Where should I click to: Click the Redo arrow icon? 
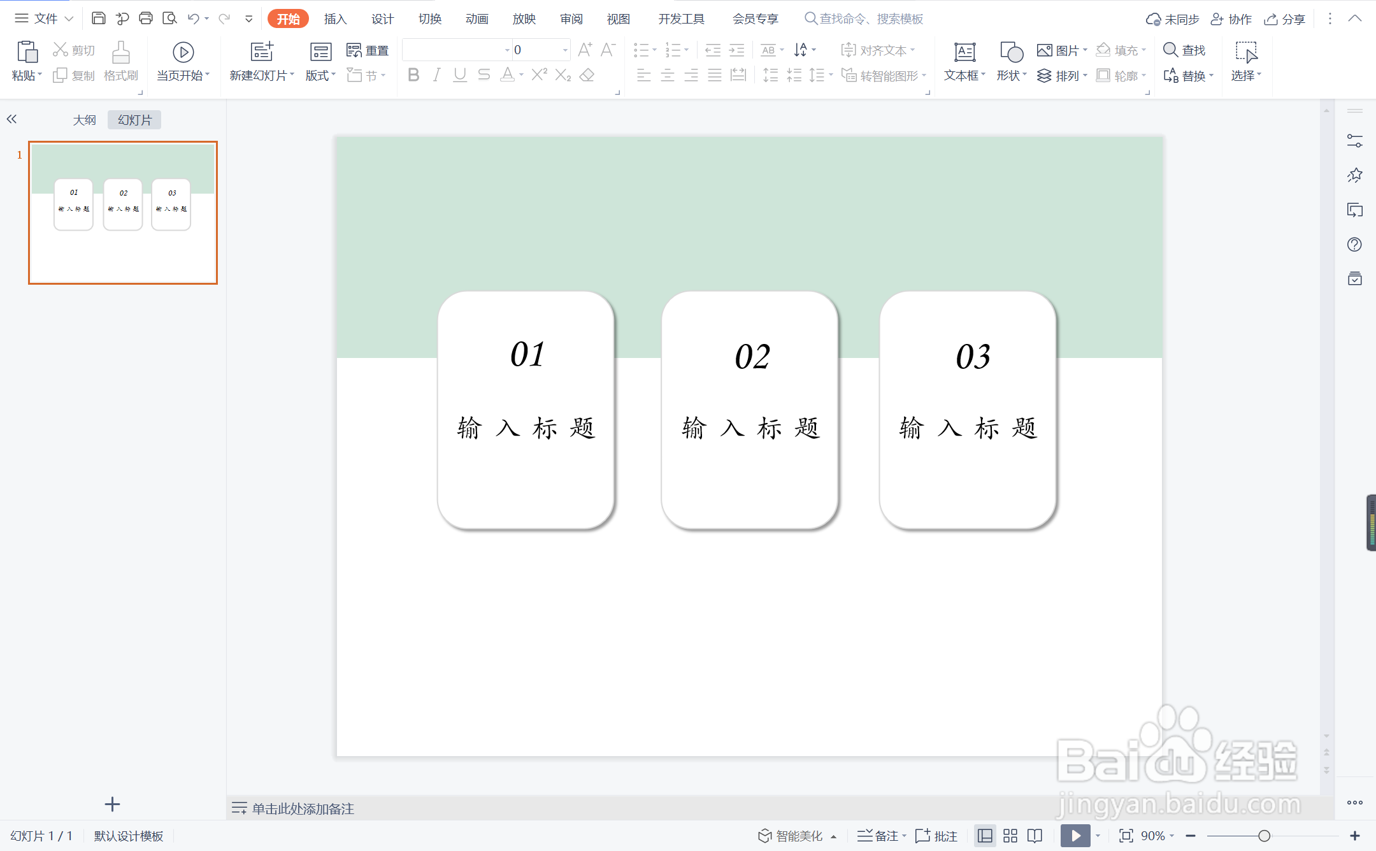[x=224, y=18]
